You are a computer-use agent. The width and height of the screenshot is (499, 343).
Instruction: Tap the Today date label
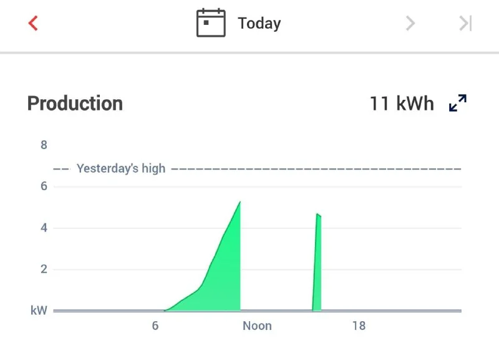coord(259,24)
